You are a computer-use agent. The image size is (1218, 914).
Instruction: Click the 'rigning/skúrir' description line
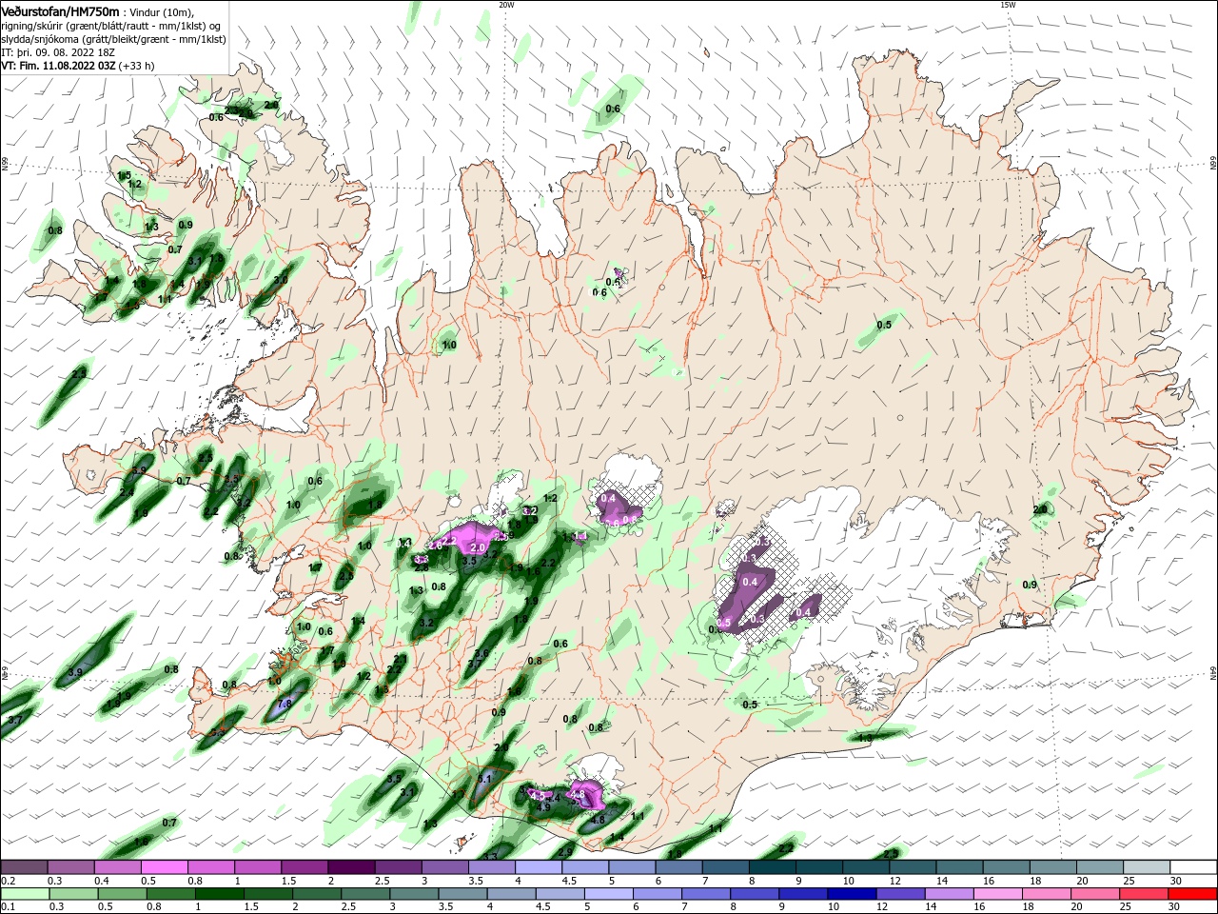pyautogui.click(x=111, y=25)
